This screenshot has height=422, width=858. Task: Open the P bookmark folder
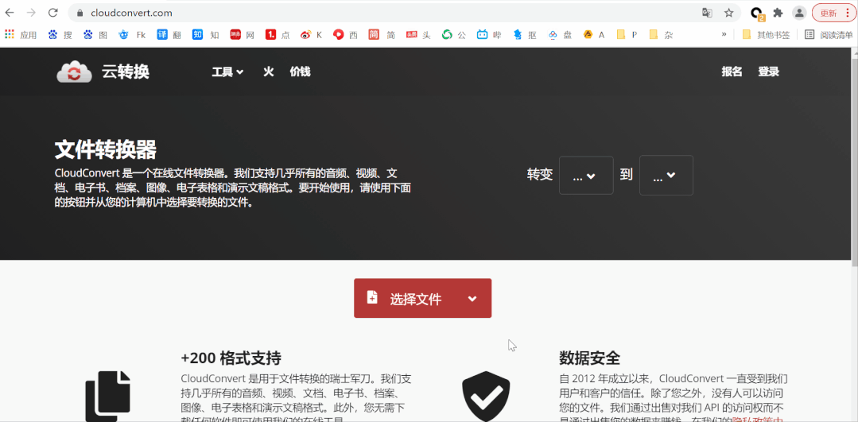point(627,34)
